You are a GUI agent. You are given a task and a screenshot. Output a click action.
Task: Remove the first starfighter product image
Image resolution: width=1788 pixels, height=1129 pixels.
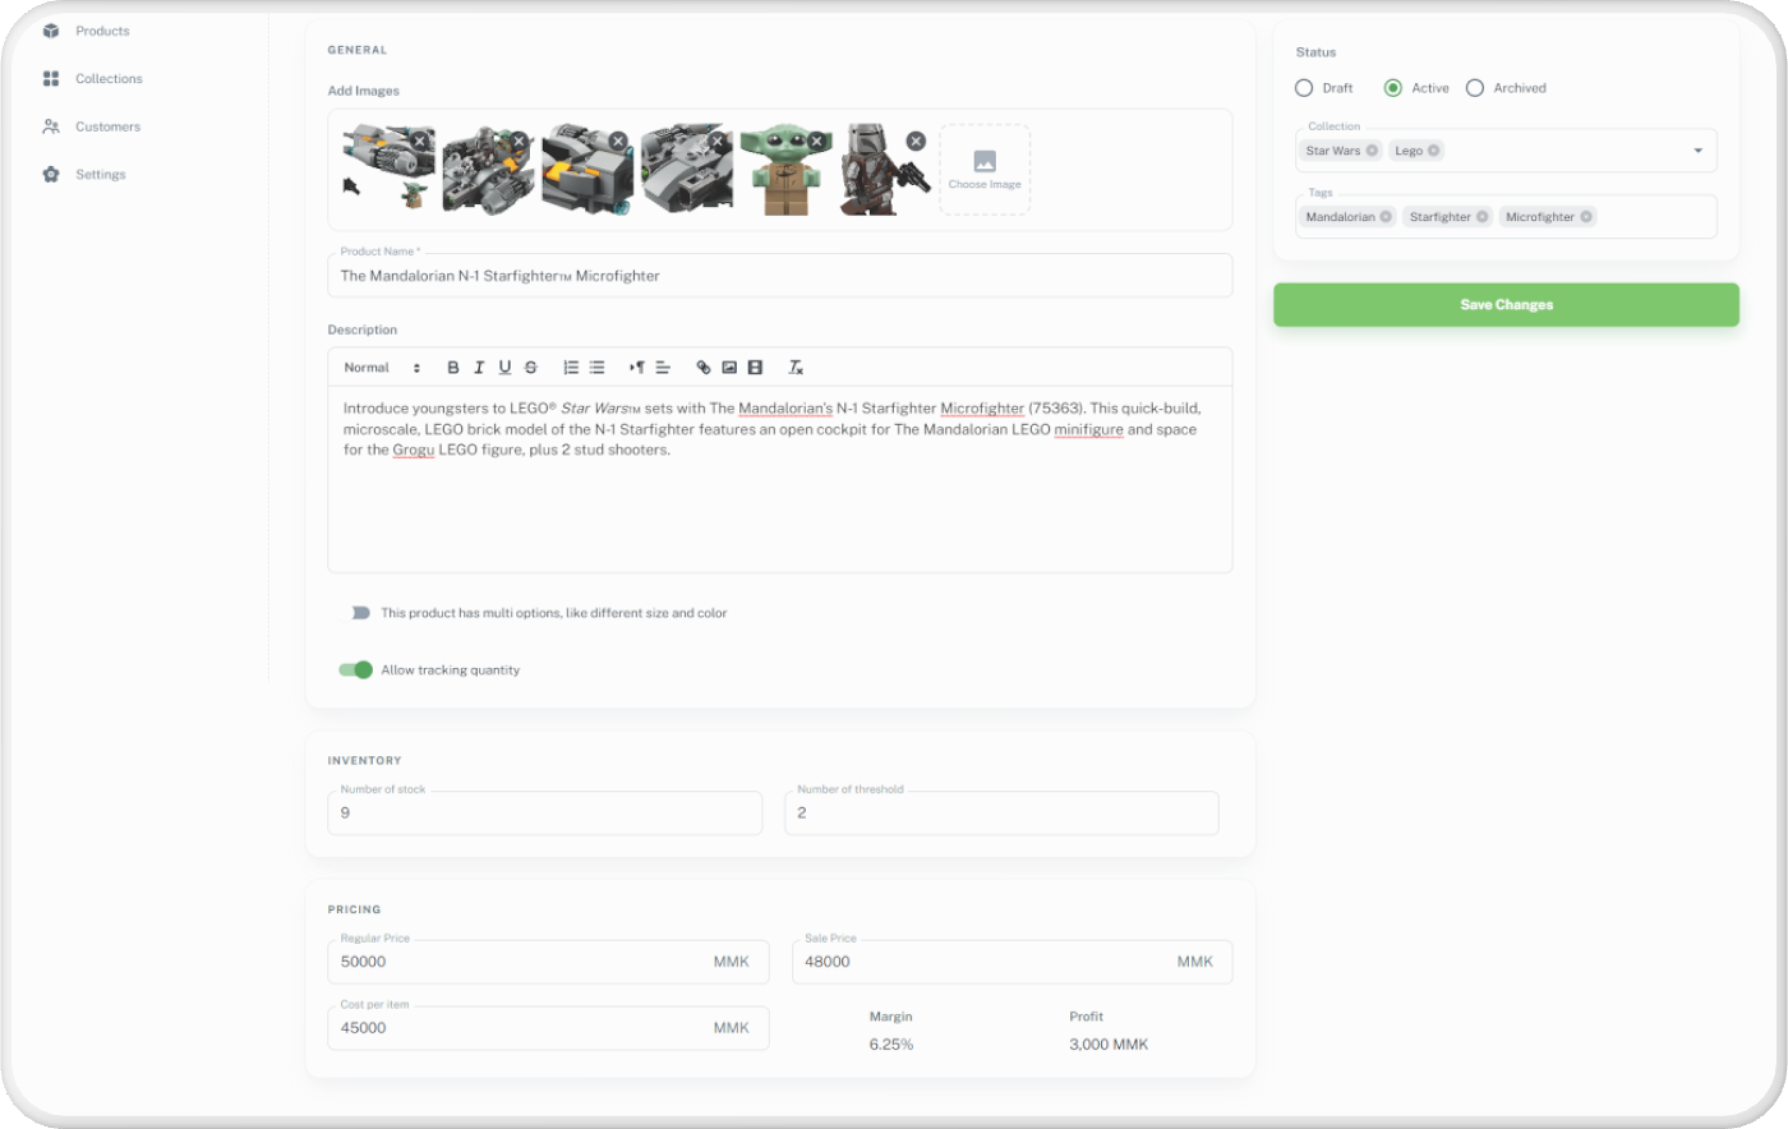[420, 140]
